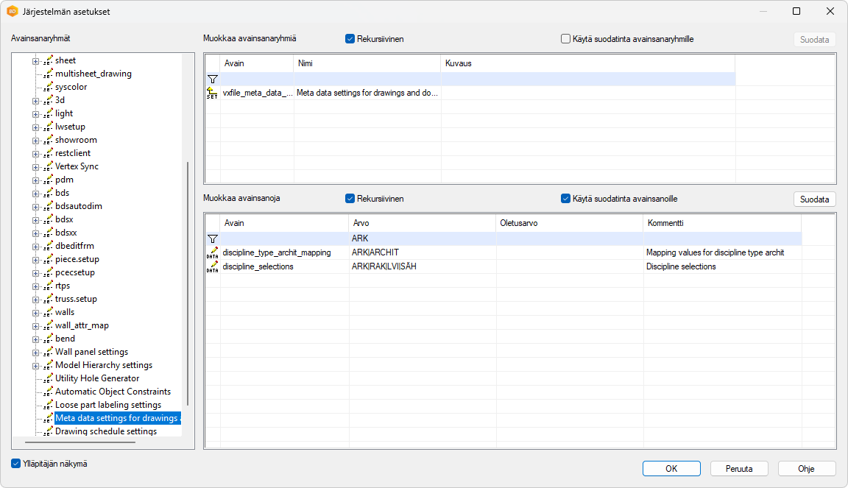Click the icon beside multisheet_drawing
Screen dimensions: 848x488
point(48,74)
